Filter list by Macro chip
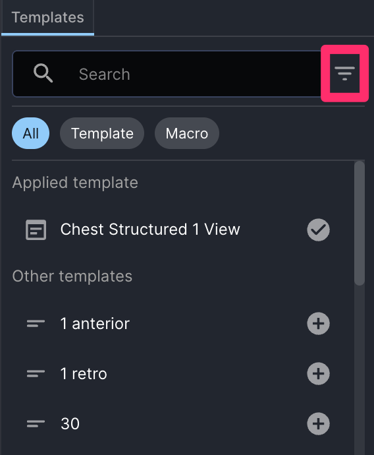The height and width of the screenshot is (455, 374). click(187, 133)
